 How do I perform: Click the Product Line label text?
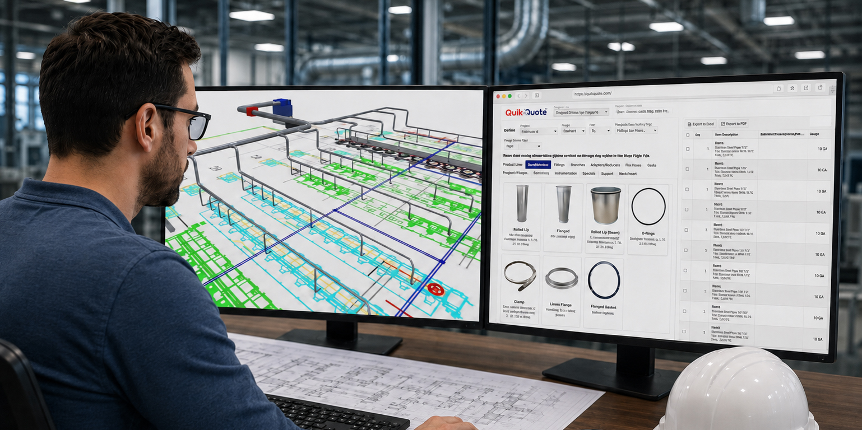513,165
